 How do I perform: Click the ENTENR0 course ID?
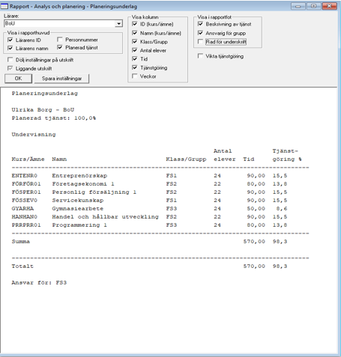(x=24, y=176)
